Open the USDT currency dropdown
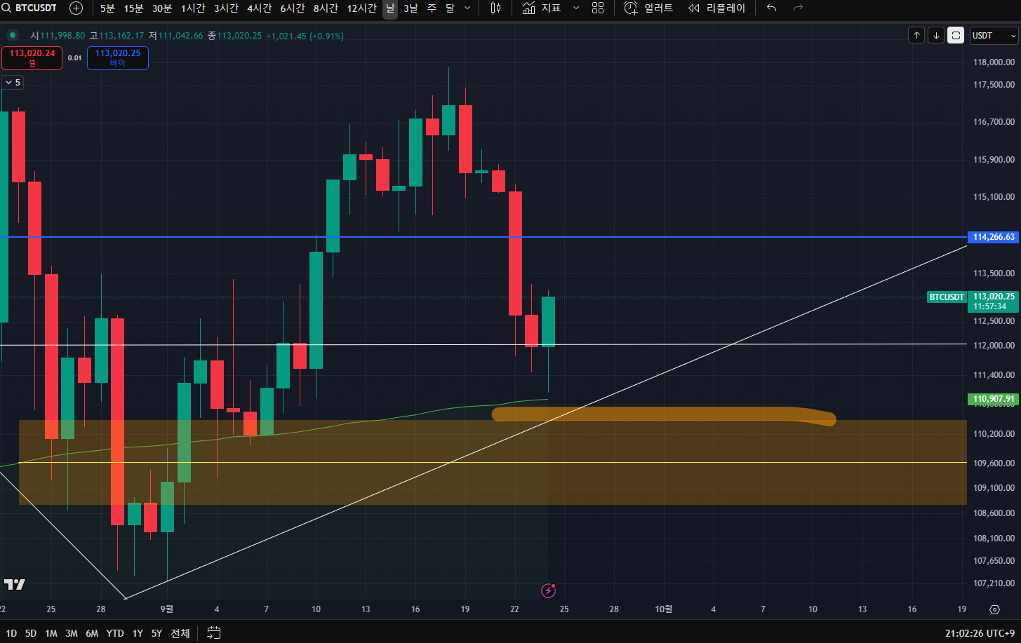The width and height of the screenshot is (1021, 643). pyautogui.click(x=994, y=35)
